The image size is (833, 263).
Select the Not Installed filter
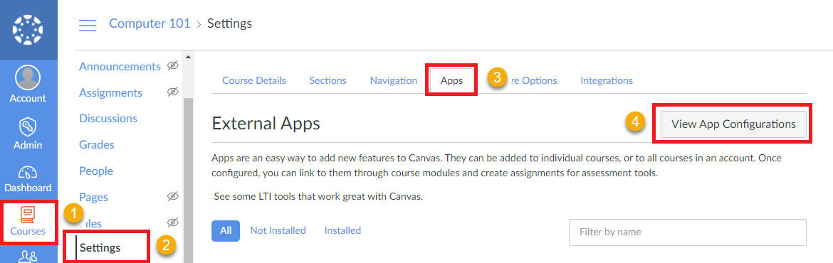(x=278, y=230)
